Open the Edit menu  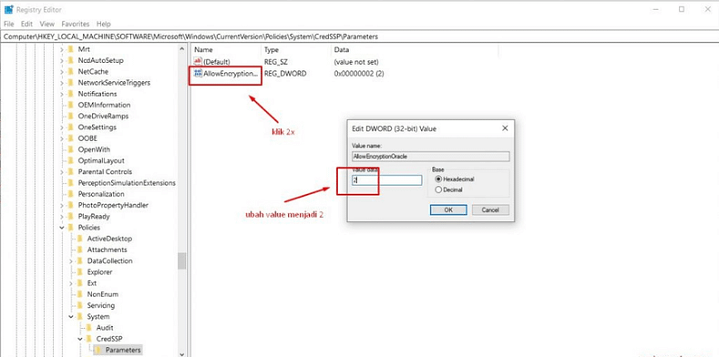tap(26, 24)
